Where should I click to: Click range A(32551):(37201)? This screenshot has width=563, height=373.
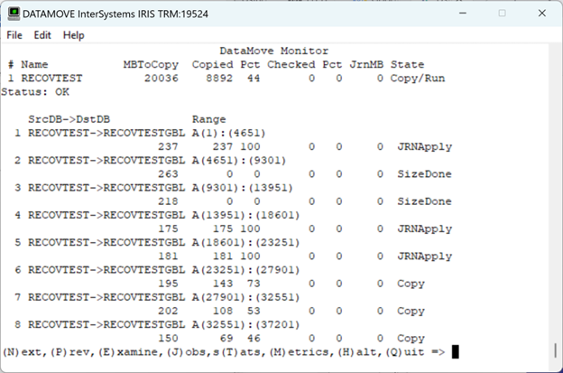(245, 325)
